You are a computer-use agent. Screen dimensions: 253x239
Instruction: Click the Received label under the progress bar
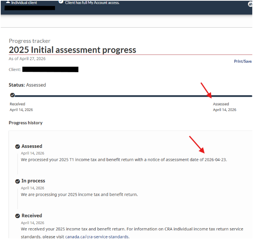[x=18, y=104]
